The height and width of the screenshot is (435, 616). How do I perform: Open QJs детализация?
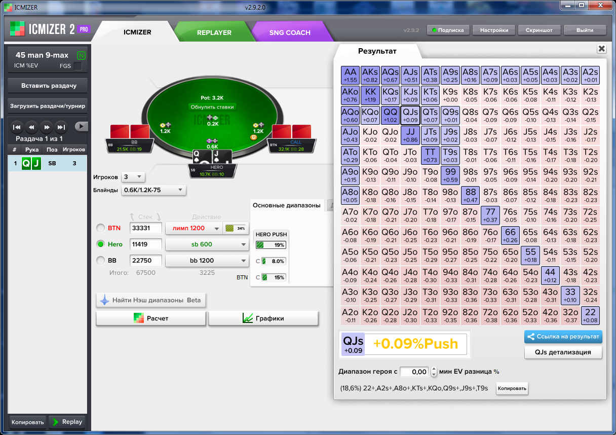tap(563, 352)
